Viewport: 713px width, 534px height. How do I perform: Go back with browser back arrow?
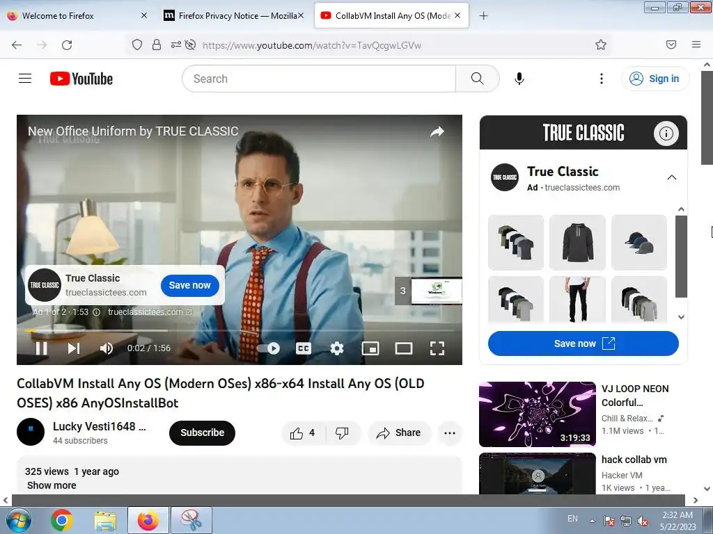click(17, 45)
